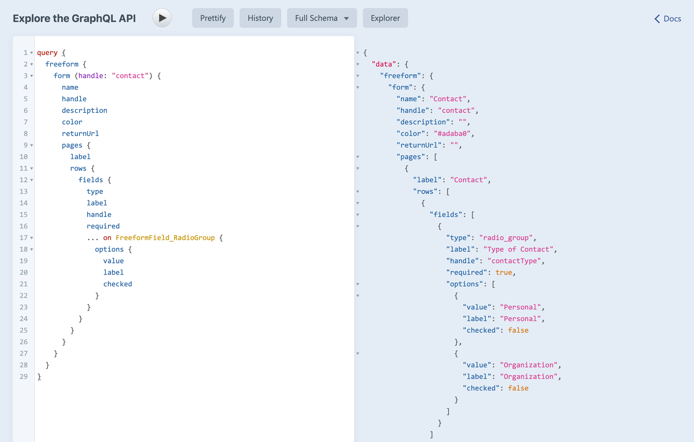
Task: Collapse the "fields" array in the response
Action: [358, 215]
